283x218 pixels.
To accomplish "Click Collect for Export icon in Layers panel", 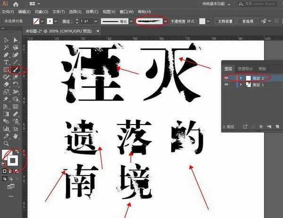I will pos(245,127).
